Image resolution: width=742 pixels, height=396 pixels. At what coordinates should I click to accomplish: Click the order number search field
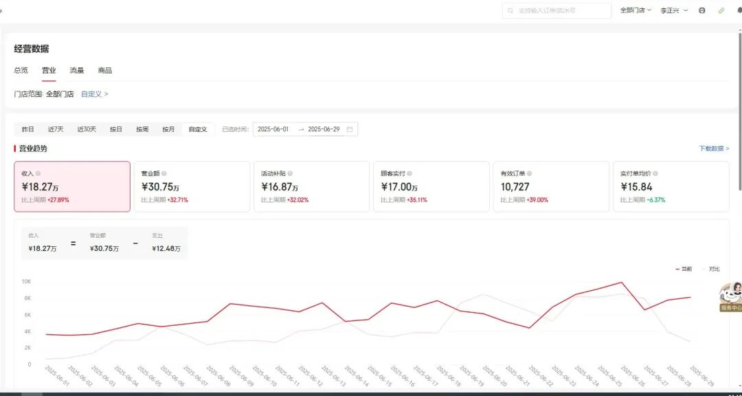556,10
